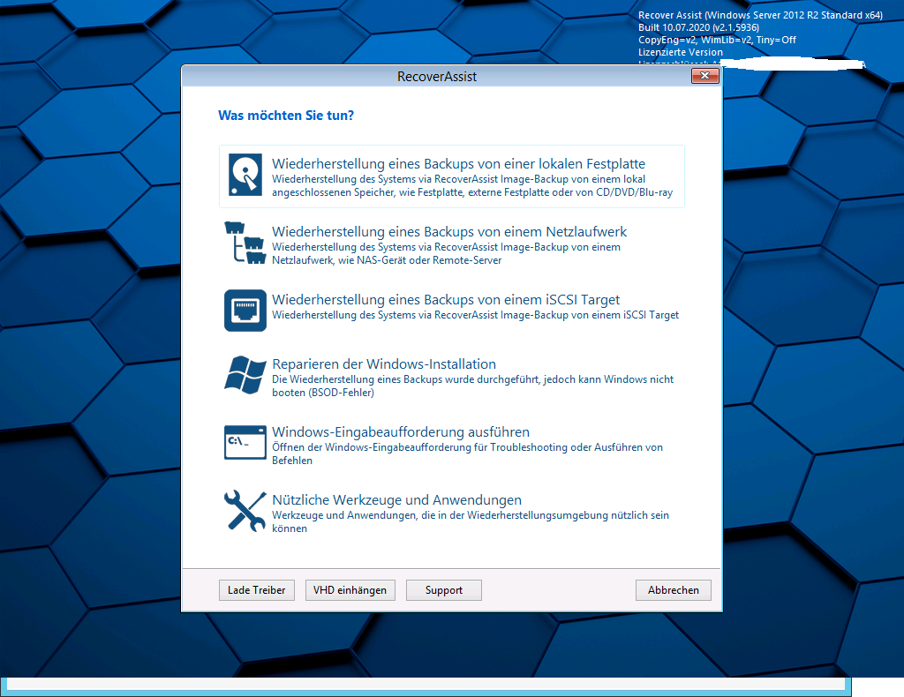Screen dimensions: 904x697
Task: Click the 'VHD einhängen' button
Action: 350,590
